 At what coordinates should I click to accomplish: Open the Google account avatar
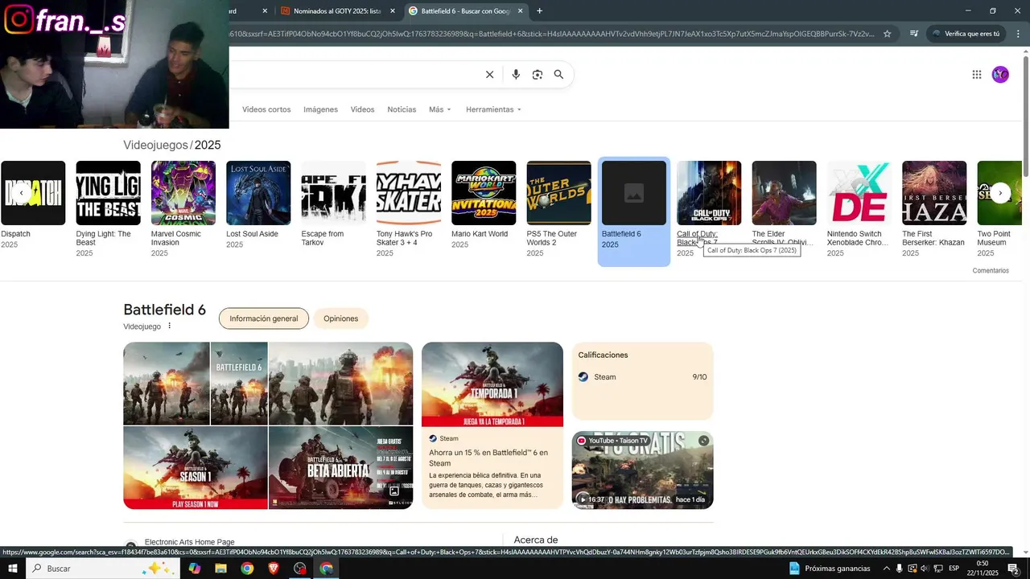[x=1000, y=75]
